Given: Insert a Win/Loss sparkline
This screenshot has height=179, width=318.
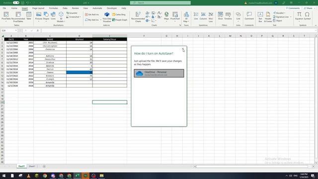Looking at the screenshot, I should pos(211,17).
